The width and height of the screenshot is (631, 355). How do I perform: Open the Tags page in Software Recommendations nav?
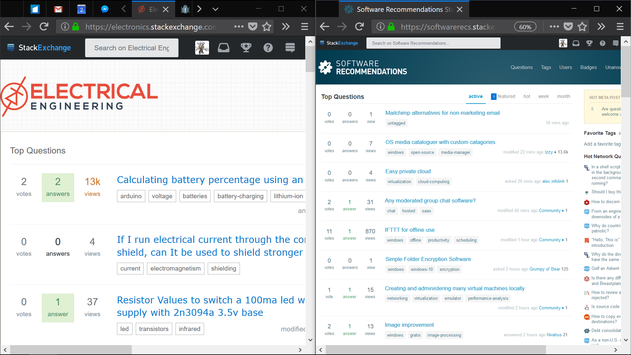pos(546,67)
